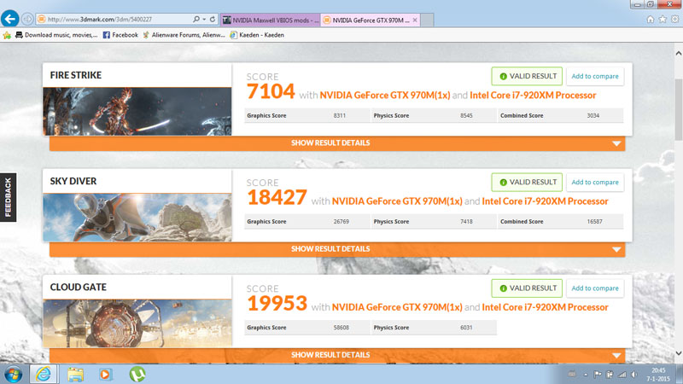Click the vertical scrollbar thumb
The width and height of the screenshot is (683, 384).
[679, 110]
